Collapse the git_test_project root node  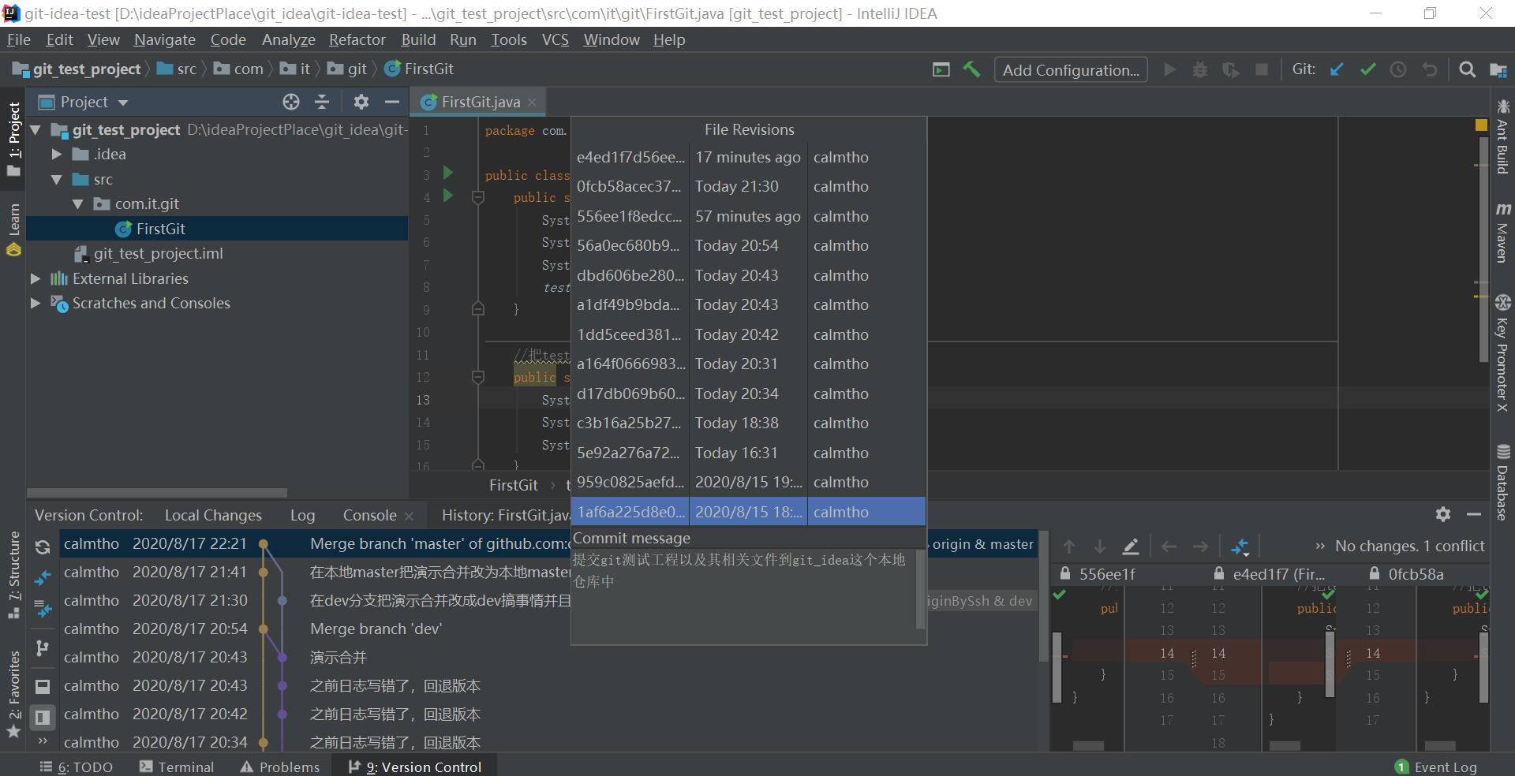pos(36,129)
